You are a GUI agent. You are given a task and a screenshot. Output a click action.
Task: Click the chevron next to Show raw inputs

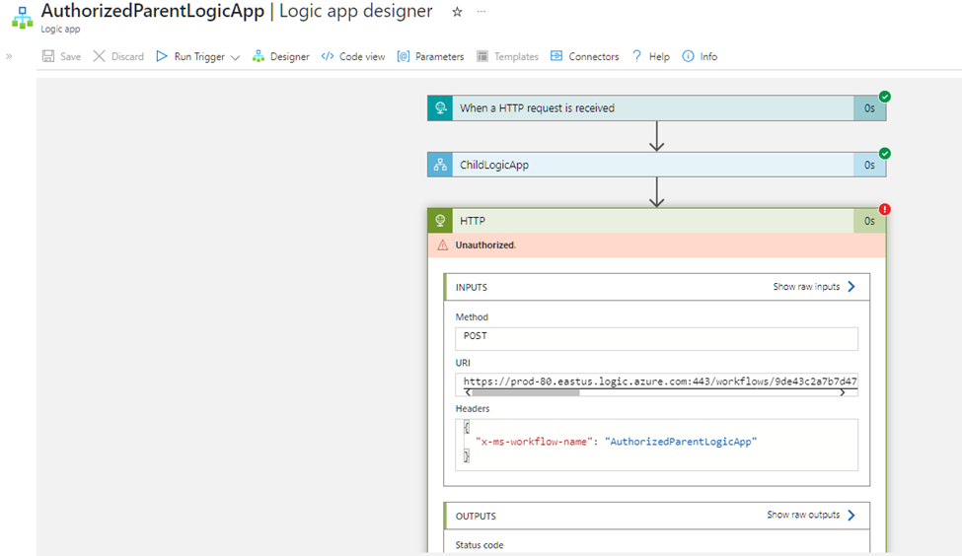point(851,286)
